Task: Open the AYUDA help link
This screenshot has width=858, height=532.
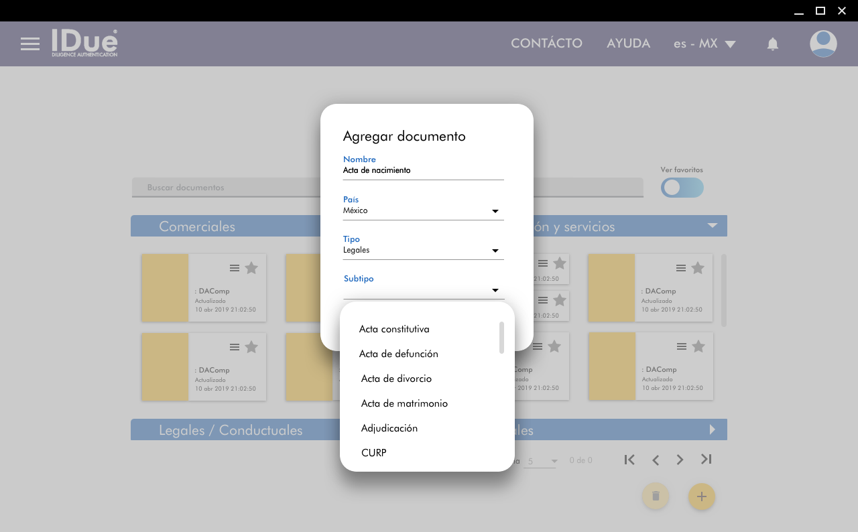Action: tap(628, 44)
